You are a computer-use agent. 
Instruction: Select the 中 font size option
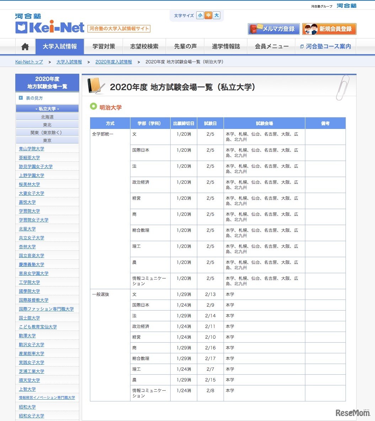[x=208, y=15]
